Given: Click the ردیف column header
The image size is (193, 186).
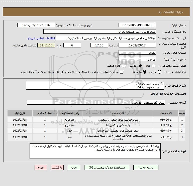Looking at the screenshot, I should point(182,113).
